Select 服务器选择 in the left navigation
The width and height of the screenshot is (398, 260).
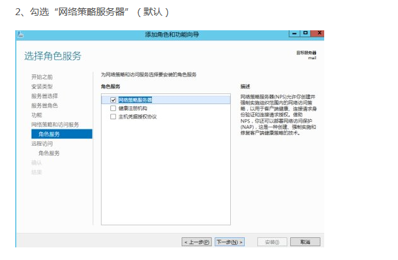pos(45,96)
